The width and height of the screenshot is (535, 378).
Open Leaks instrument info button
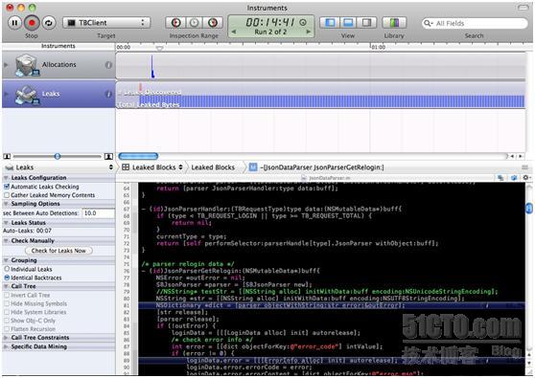click(109, 95)
